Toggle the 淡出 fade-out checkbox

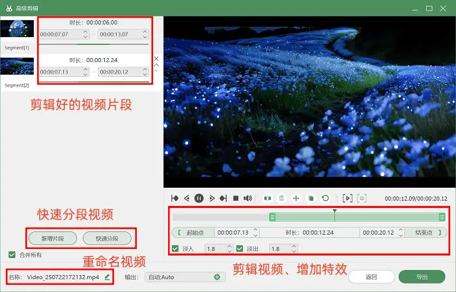240,249
